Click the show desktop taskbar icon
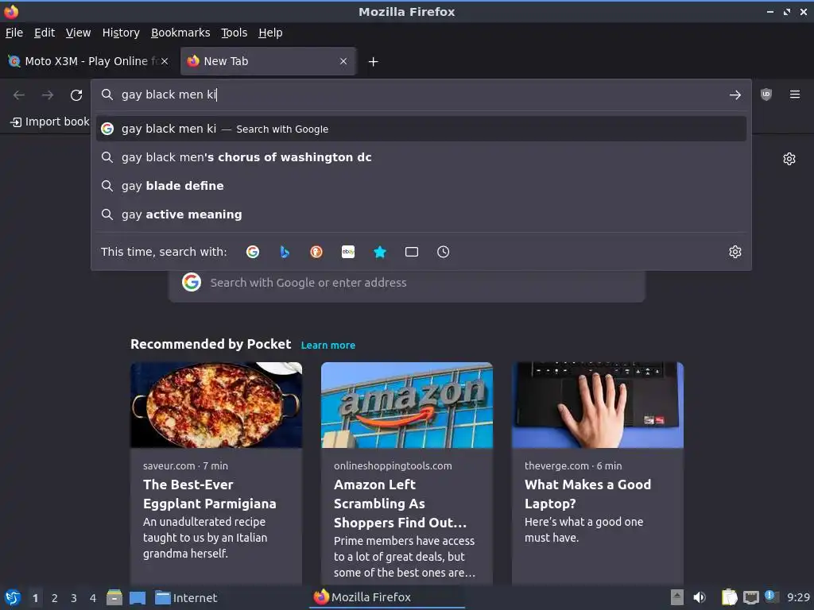This screenshot has height=610, width=814. [x=138, y=598]
